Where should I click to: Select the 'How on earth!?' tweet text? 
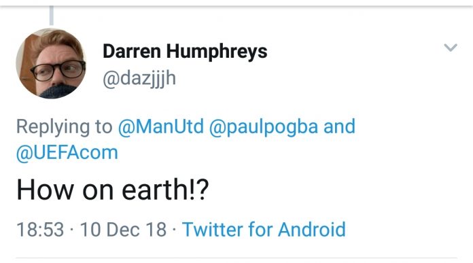point(113,190)
